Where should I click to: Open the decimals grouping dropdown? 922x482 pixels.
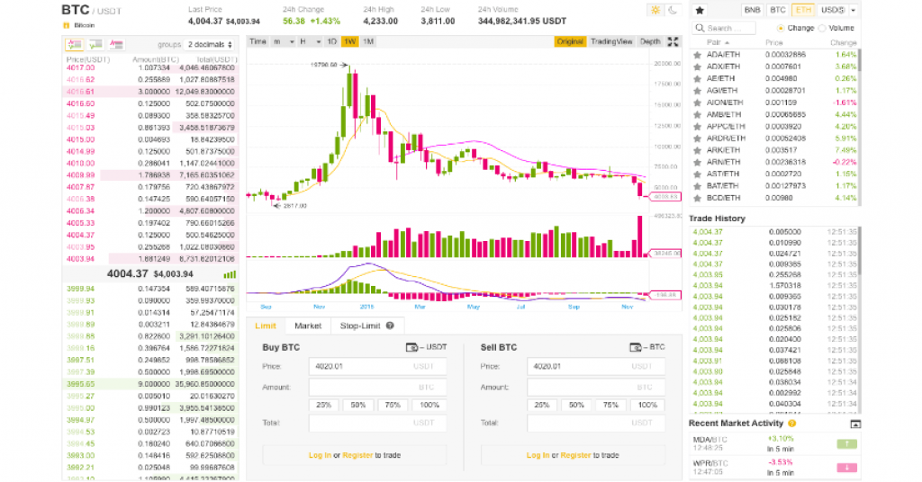point(211,44)
